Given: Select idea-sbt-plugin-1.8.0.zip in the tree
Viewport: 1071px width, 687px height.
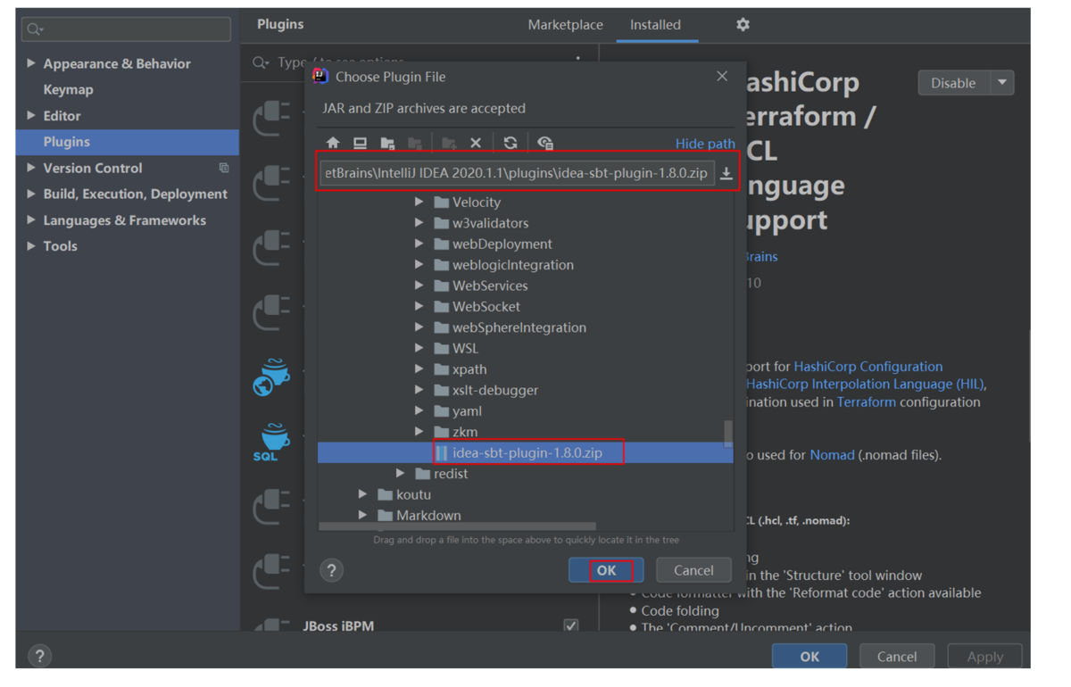Looking at the screenshot, I should (526, 453).
